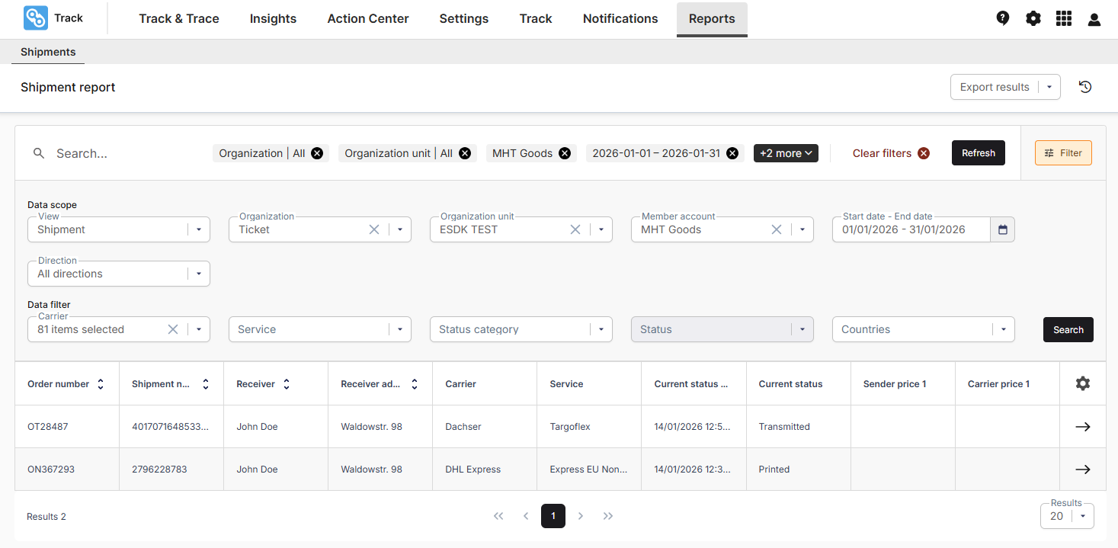Expand the +2 more filters chip
This screenshot has height=548, width=1118.
click(x=785, y=153)
